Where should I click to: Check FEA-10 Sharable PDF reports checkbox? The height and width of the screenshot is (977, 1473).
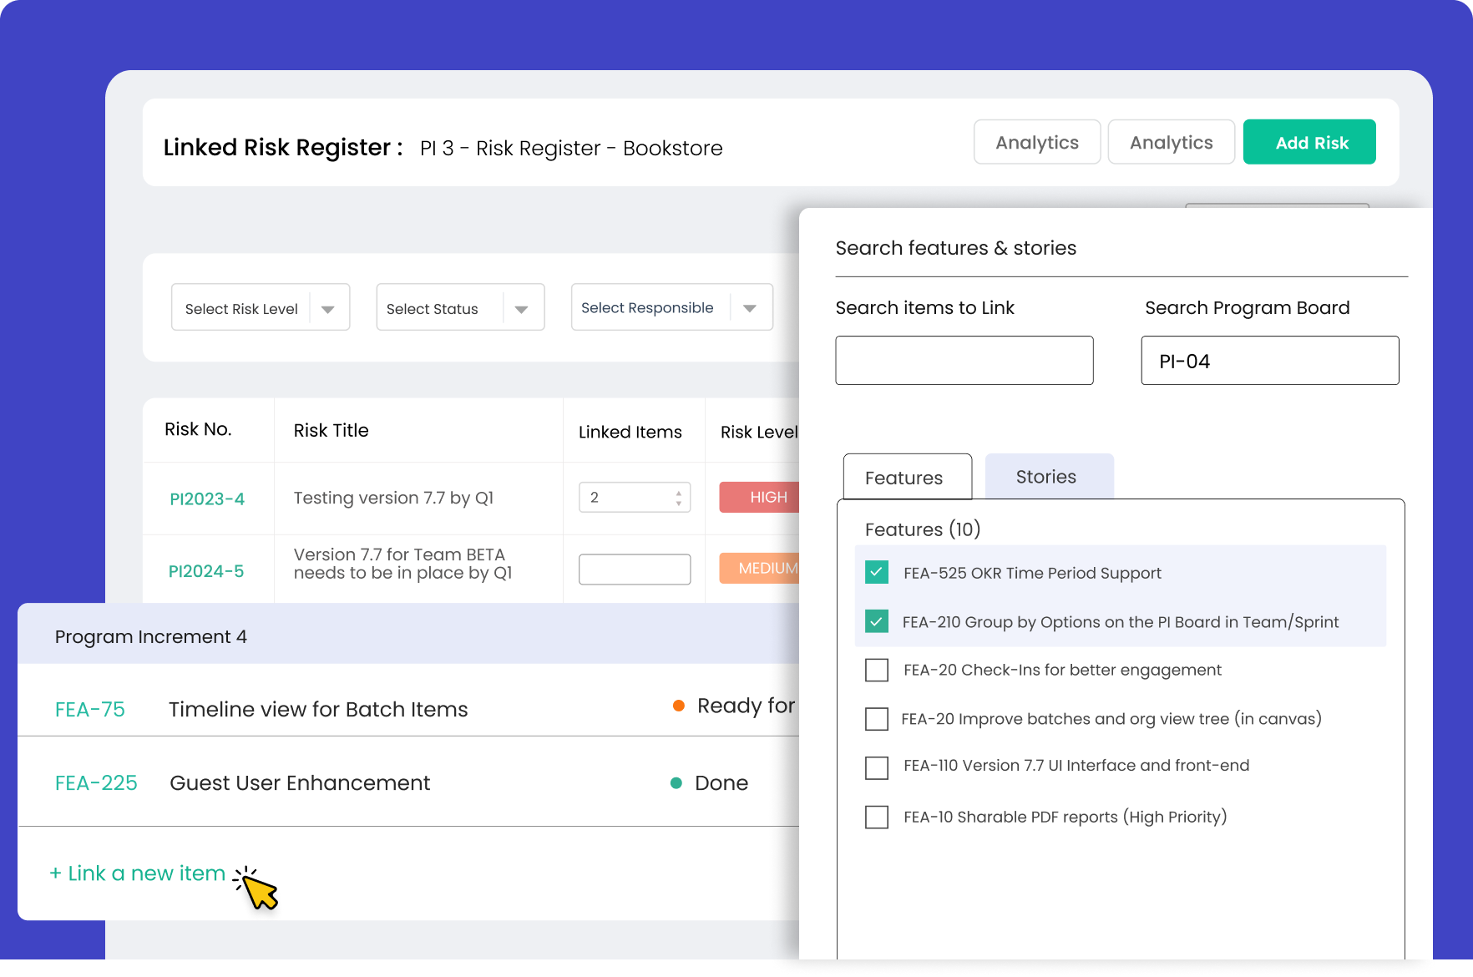[x=876, y=817]
